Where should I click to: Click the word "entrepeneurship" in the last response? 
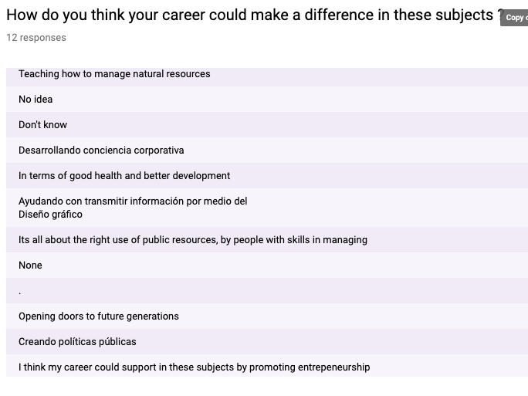click(x=331, y=367)
